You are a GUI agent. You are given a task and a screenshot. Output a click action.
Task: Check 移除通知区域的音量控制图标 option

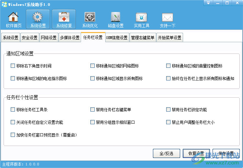pyautogui.click(x=194, y=66)
